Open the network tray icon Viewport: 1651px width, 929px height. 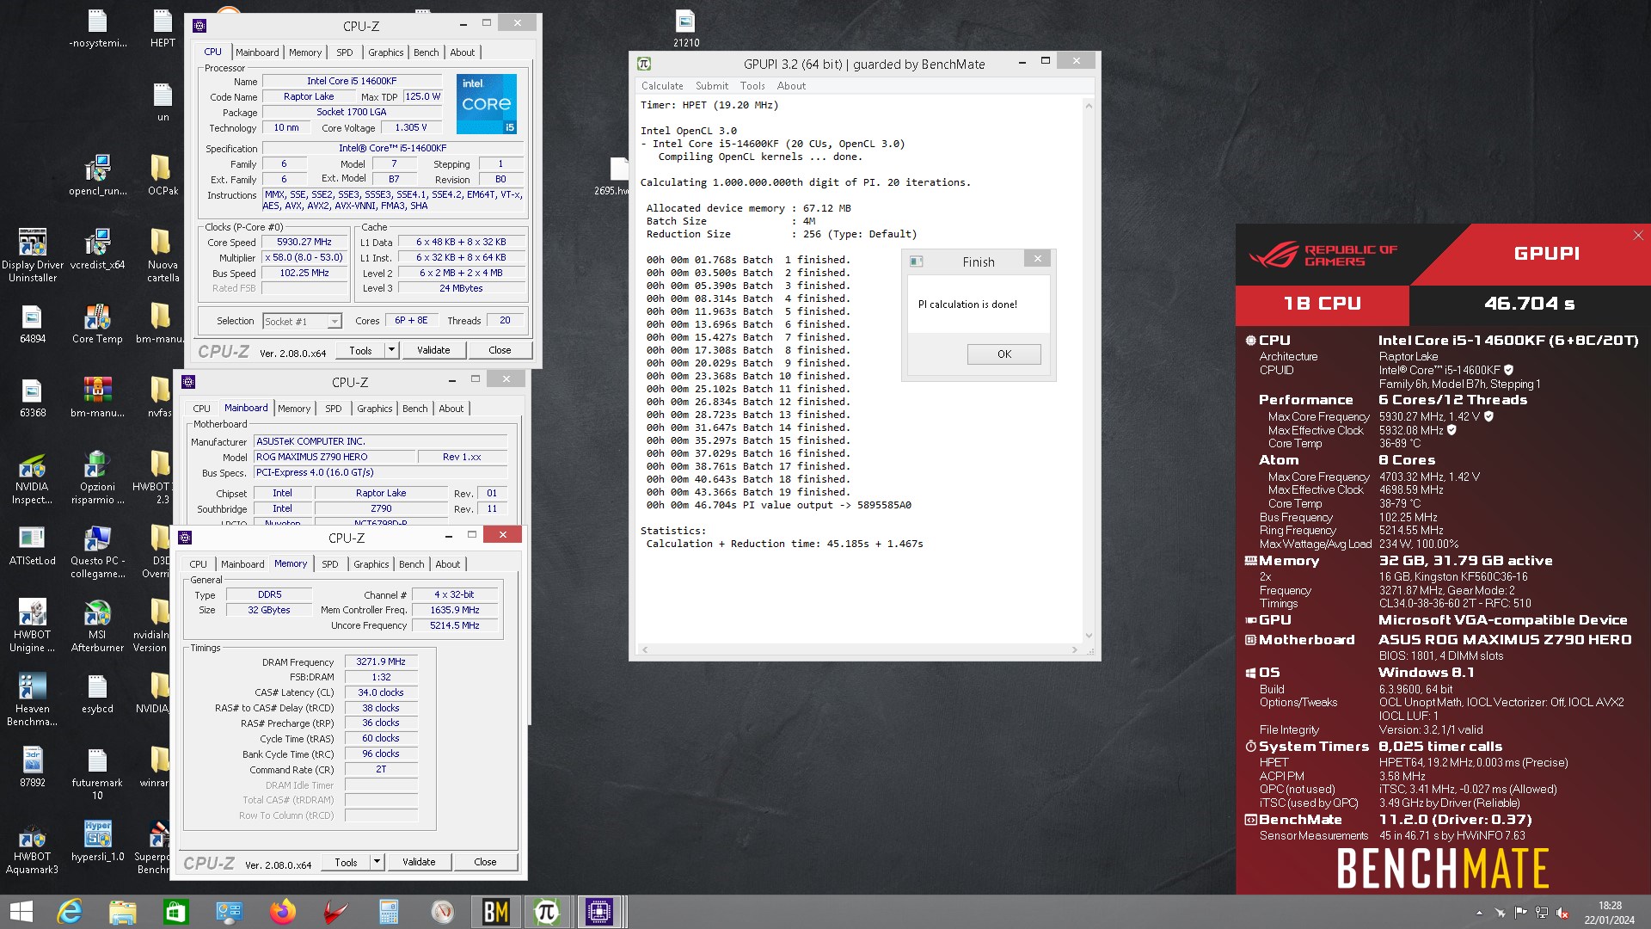pos(1542,913)
